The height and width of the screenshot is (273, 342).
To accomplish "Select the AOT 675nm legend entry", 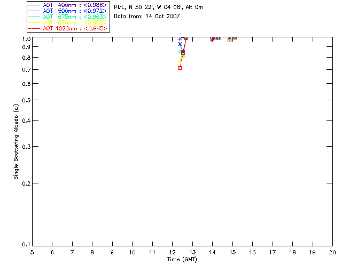I will click(68, 17).
